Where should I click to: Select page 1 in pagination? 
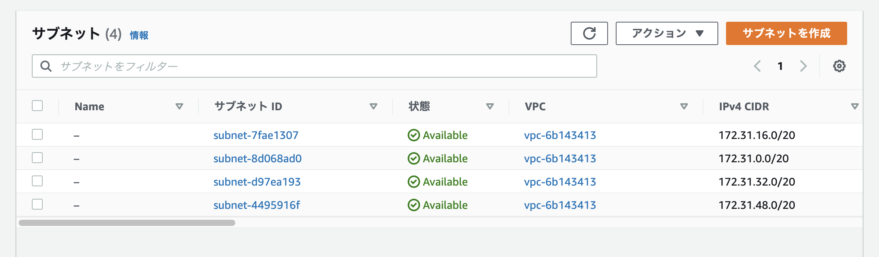pyautogui.click(x=780, y=66)
